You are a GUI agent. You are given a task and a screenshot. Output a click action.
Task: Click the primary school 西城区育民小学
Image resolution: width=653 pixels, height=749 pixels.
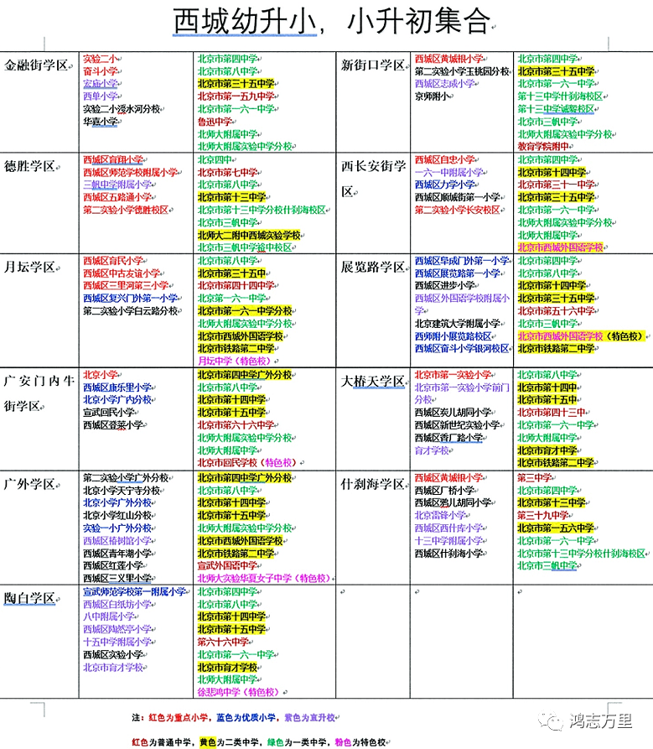tap(113, 260)
